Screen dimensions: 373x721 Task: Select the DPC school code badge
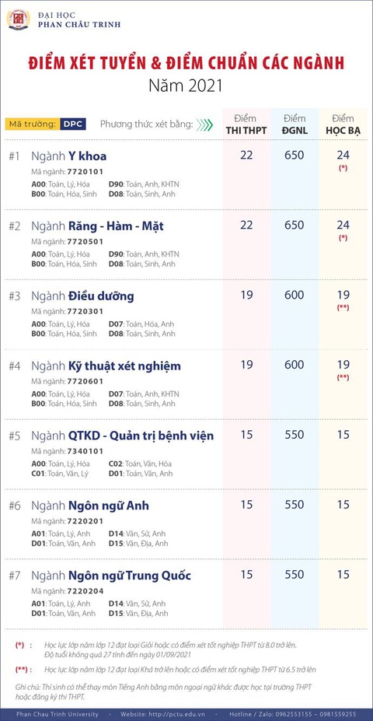tap(74, 124)
